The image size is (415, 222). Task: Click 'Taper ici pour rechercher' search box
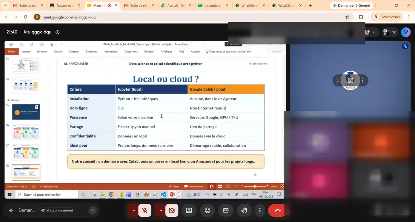point(46,195)
